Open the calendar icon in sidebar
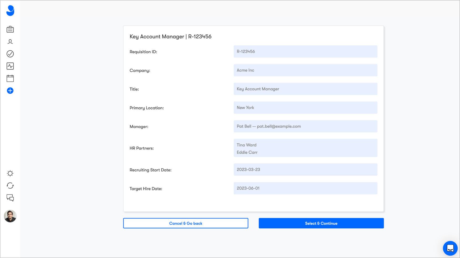Viewport: 460px width, 258px height. click(x=10, y=78)
